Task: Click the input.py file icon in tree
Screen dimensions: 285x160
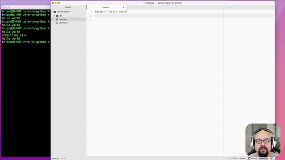Action: (x=57, y=19)
